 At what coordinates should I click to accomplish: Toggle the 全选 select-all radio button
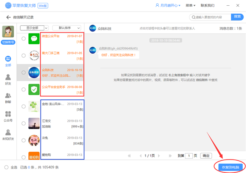pos(7,167)
